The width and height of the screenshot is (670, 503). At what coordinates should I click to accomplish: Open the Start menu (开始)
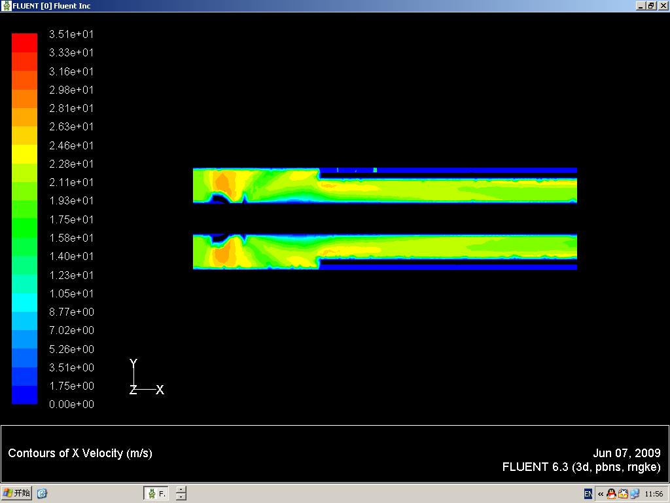[x=18, y=494]
